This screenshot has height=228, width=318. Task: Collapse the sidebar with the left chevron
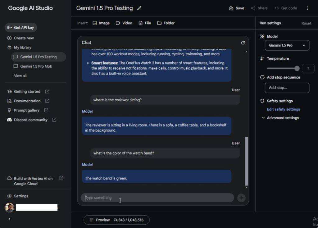pos(9,219)
